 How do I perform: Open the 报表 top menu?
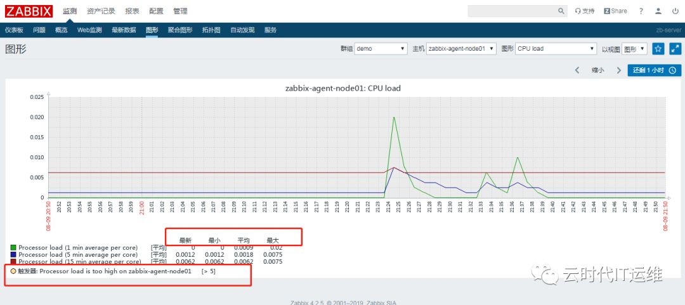coord(132,11)
